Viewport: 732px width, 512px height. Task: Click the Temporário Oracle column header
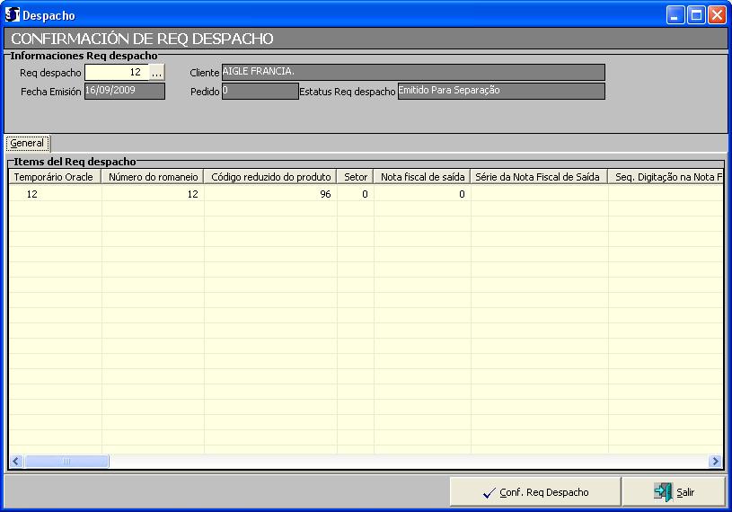pyautogui.click(x=55, y=178)
